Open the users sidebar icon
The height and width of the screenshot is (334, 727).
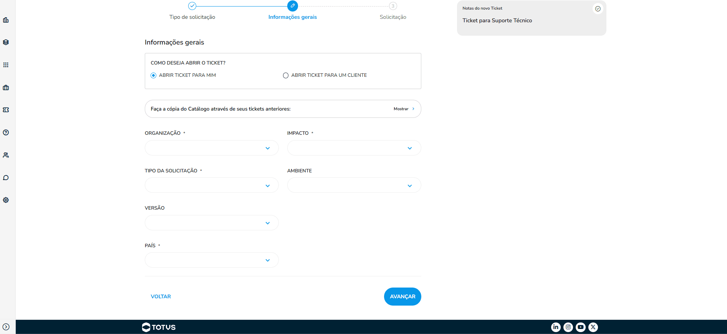coord(6,155)
